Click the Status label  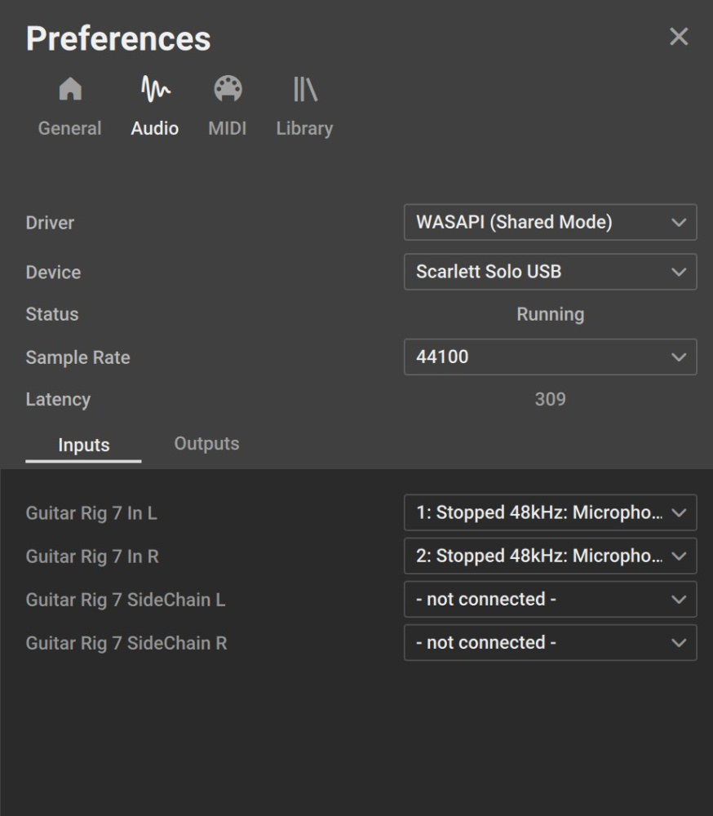pos(52,314)
